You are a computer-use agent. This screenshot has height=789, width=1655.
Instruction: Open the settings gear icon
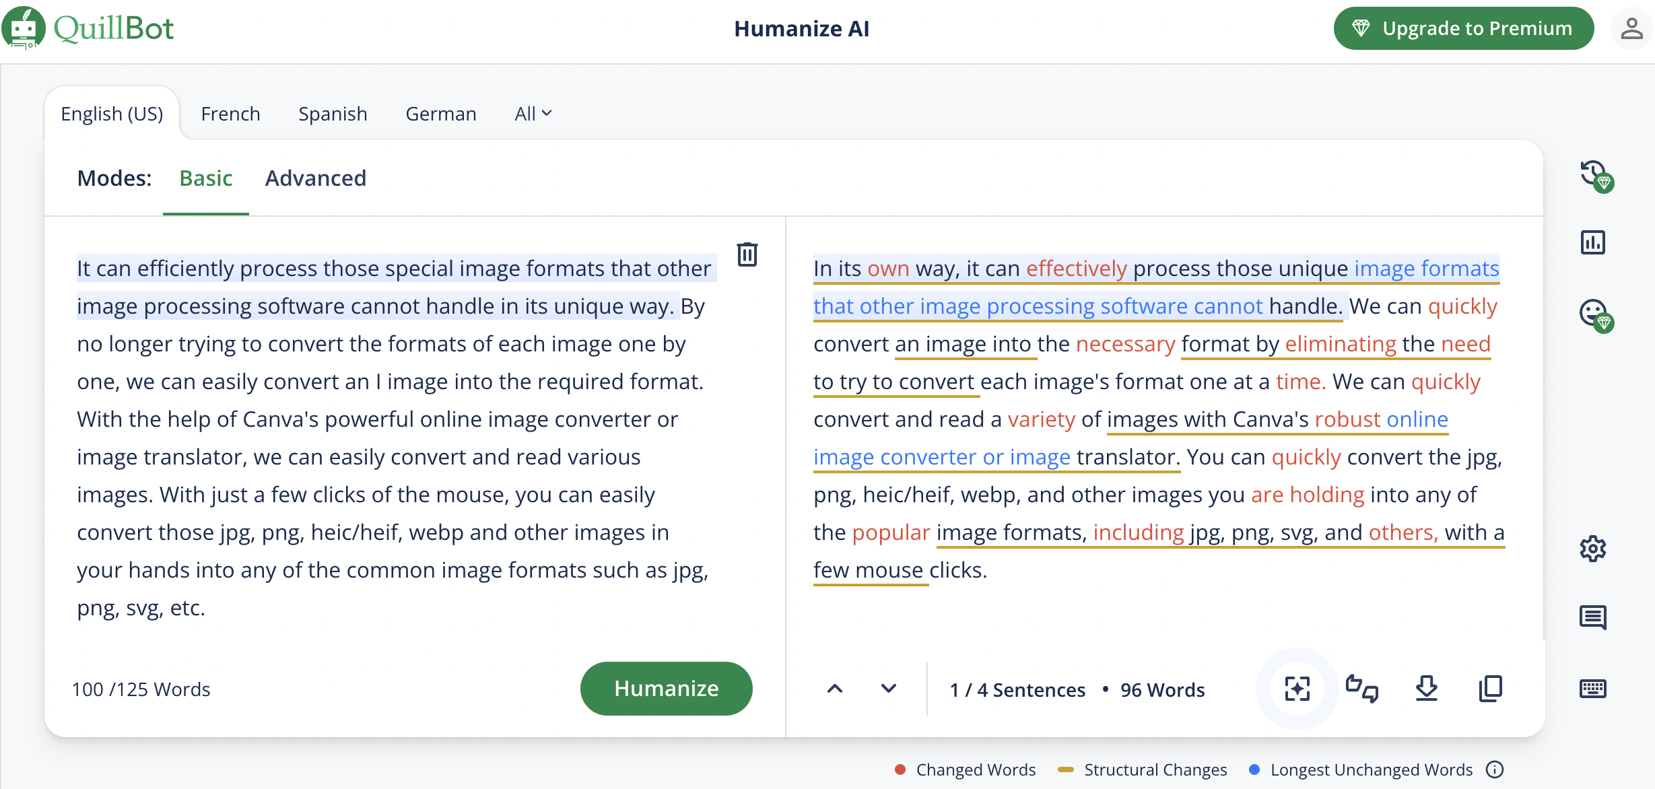tap(1593, 549)
